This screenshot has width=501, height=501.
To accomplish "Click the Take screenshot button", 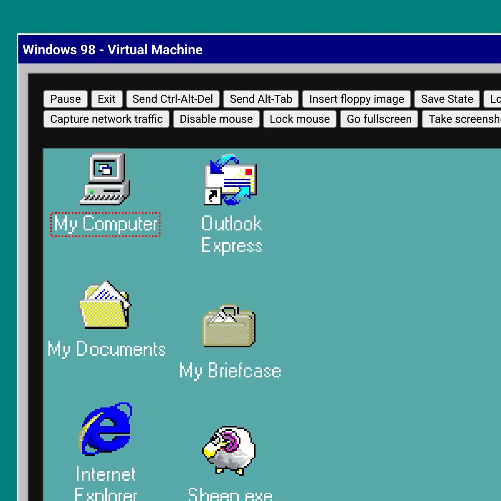I will tap(462, 119).
